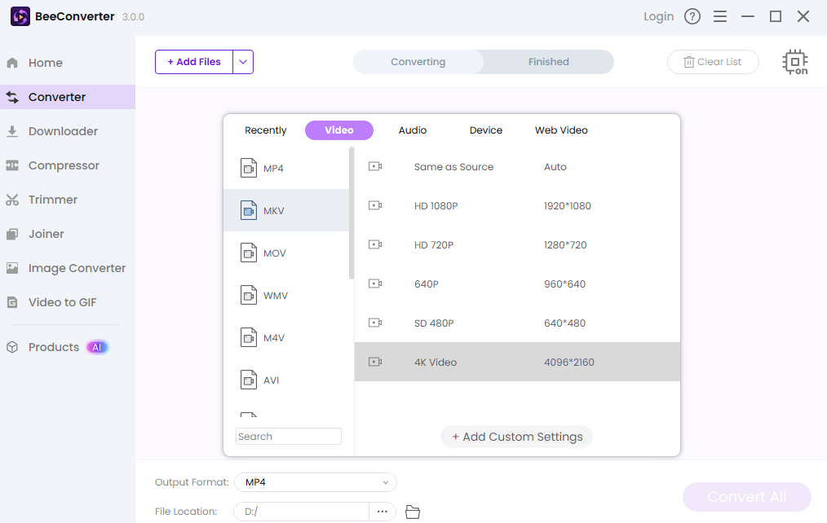Click the format Search field
Screen dimensions: 827x523
tap(289, 436)
